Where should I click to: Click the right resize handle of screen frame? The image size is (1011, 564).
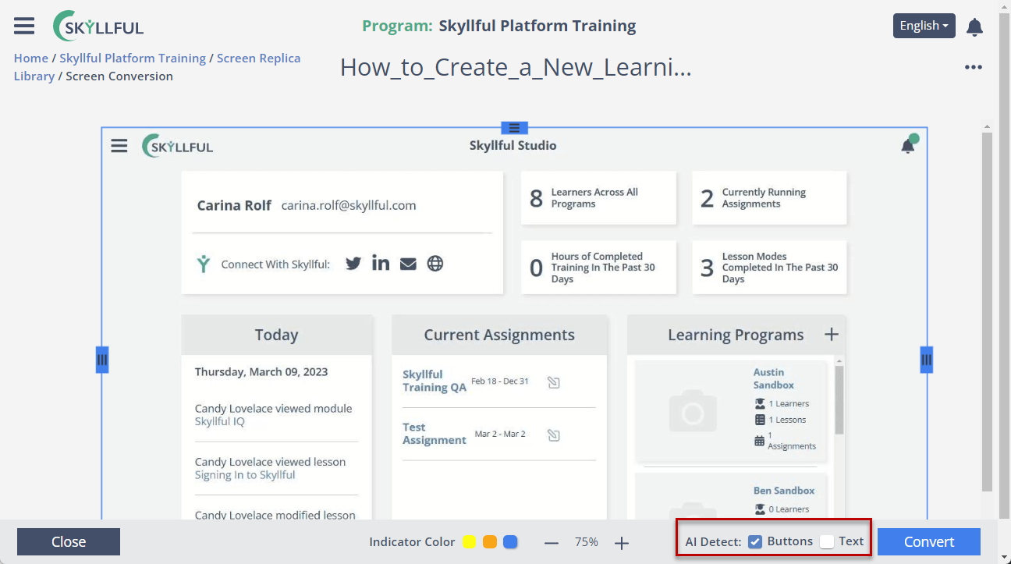point(927,360)
